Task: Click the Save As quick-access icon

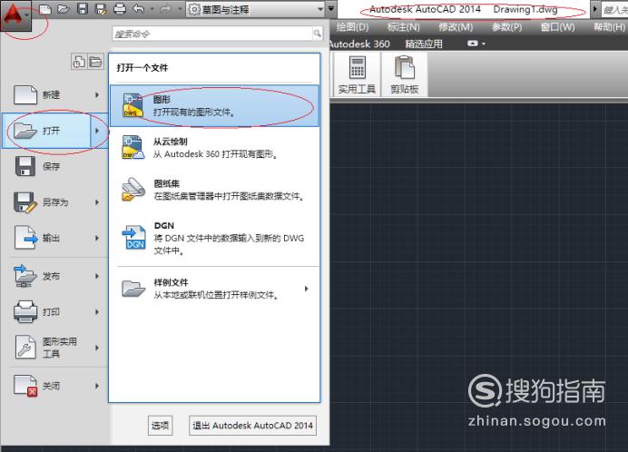Action: click(x=101, y=9)
